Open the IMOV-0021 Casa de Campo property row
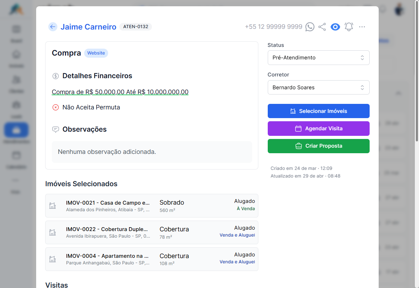This screenshot has width=419, height=288. (x=152, y=206)
